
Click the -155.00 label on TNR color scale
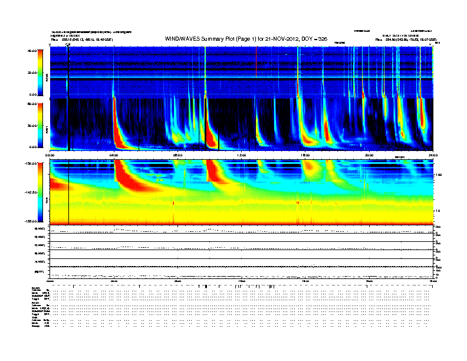(31, 221)
